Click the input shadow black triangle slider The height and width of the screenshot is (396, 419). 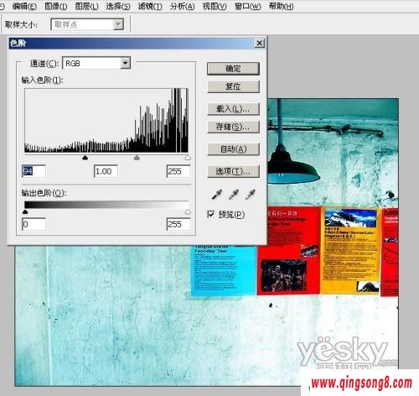point(85,158)
